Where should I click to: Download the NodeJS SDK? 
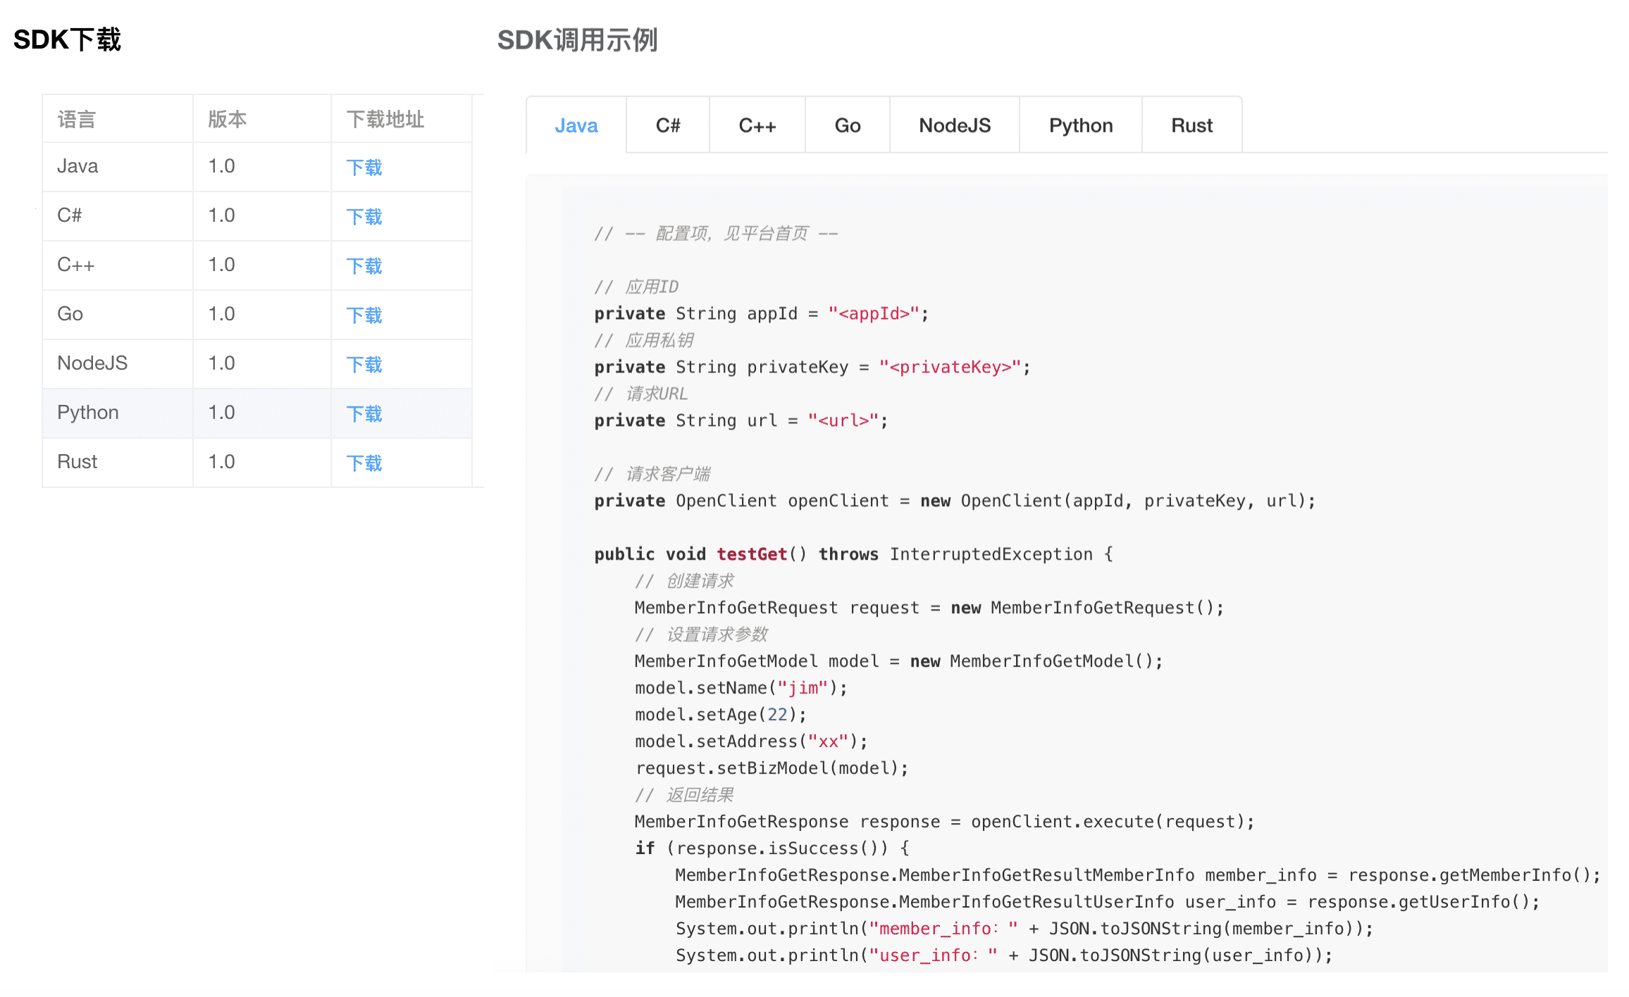tap(364, 365)
